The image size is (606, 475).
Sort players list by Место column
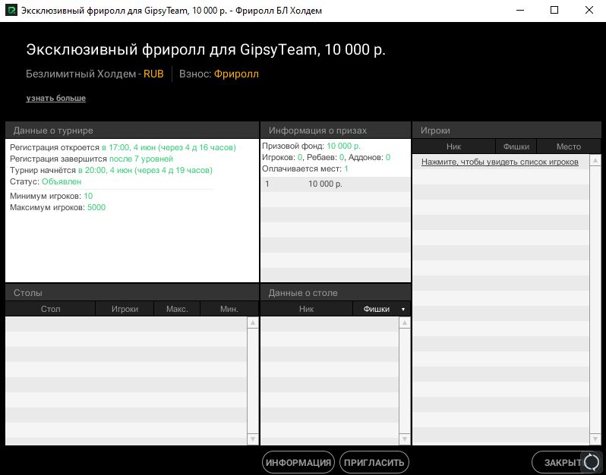[x=568, y=146]
